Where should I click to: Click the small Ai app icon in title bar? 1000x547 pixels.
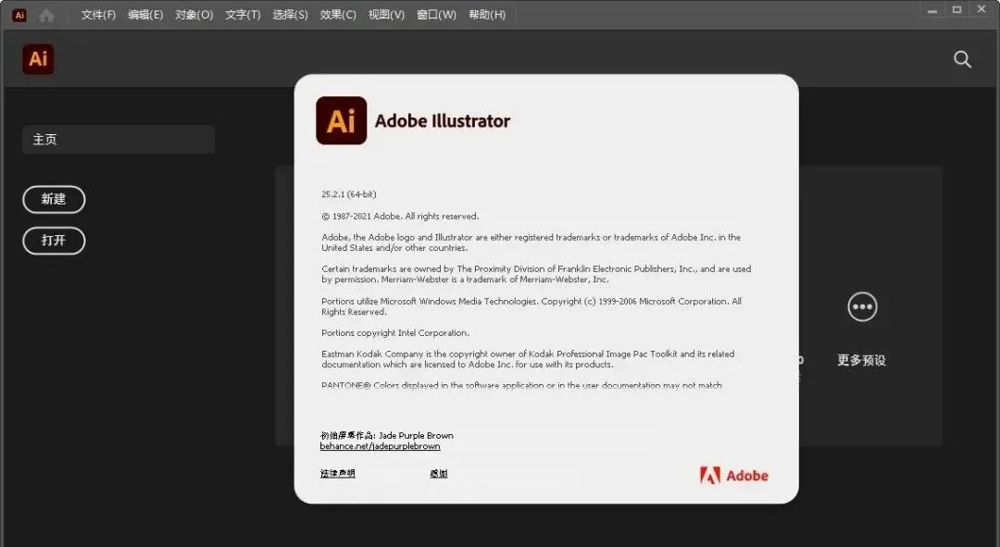(19, 16)
